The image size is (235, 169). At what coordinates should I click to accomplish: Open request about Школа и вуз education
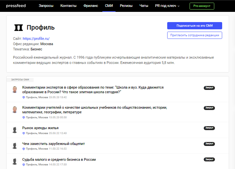click(x=93, y=90)
